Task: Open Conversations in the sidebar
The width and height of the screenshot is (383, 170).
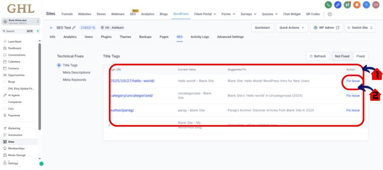Action: click(x=16, y=55)
